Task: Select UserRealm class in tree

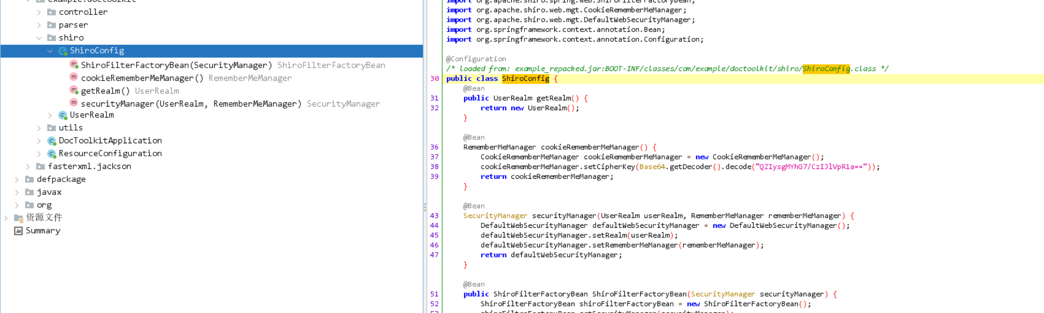Action: pos(92,115)
